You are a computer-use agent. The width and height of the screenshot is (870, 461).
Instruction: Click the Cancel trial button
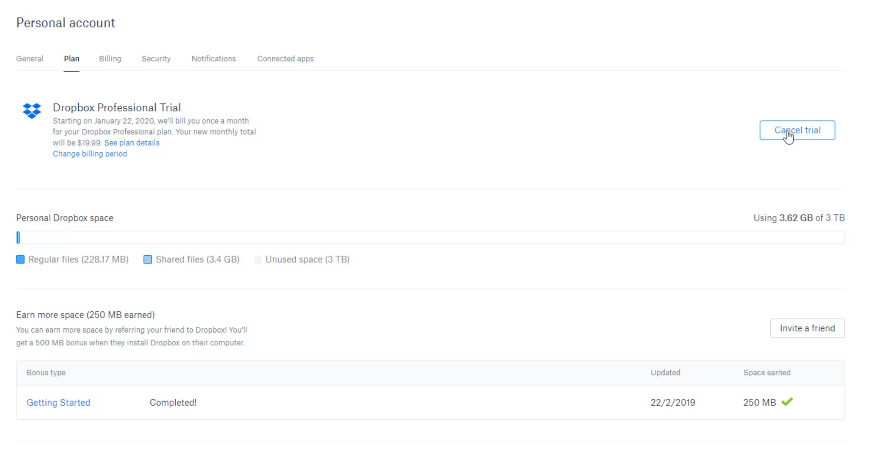pyautogui.click(x=797, y=130)
